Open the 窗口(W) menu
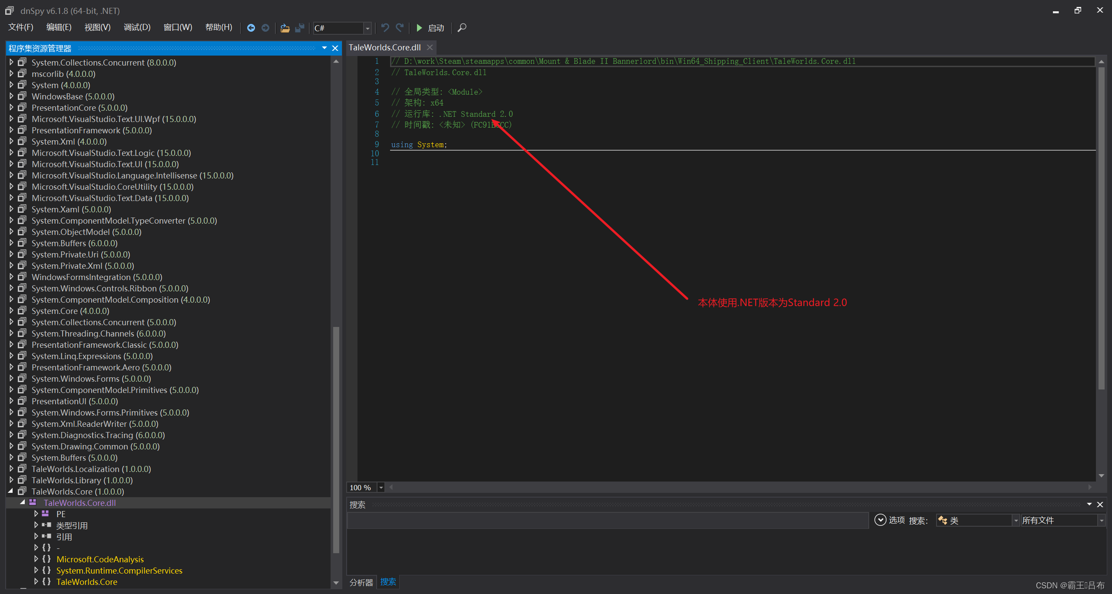 tap(178, 27)
